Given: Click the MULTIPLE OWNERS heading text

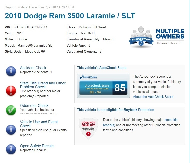Looking at the screenshot, I should tap(170, 34).
